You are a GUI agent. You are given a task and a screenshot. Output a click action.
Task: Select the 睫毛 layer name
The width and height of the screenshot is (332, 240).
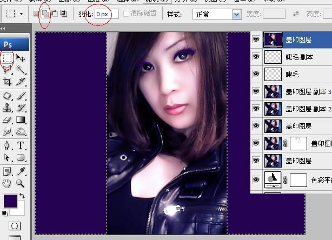coord(292,74)
